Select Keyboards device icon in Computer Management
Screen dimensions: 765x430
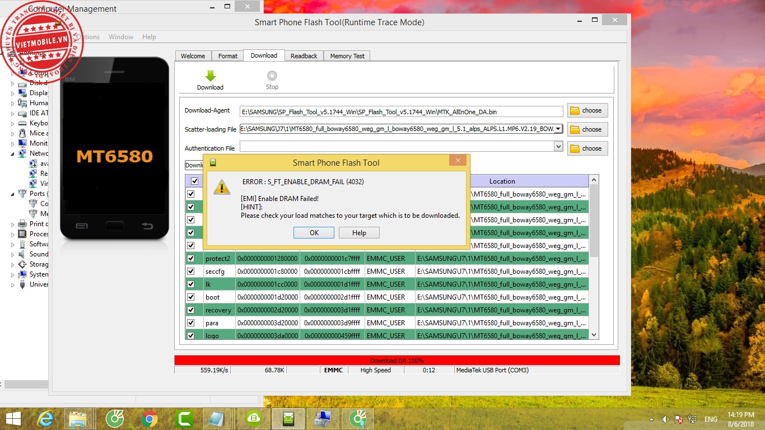[22, 123]
